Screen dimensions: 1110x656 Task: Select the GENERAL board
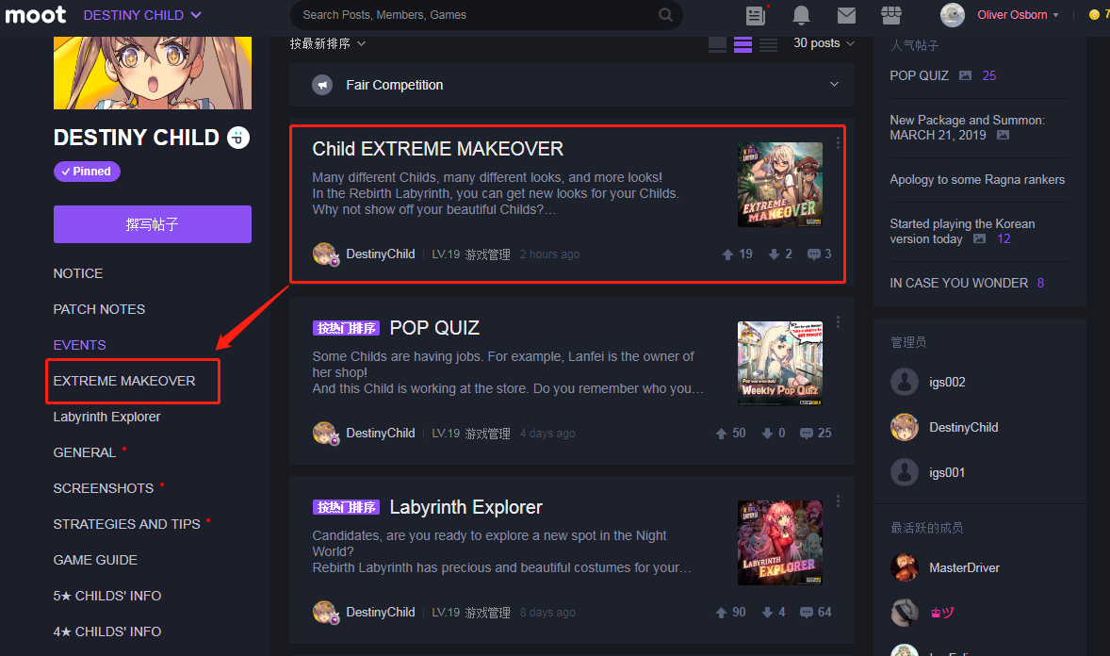pos(84,452)
